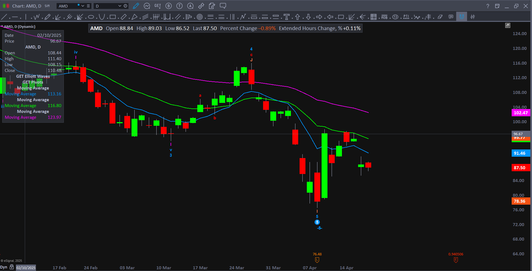Toggle SIM mode in title bar
Image resolution: width=532 pixels, height=271 pixels.
click(x=47, y=6)
